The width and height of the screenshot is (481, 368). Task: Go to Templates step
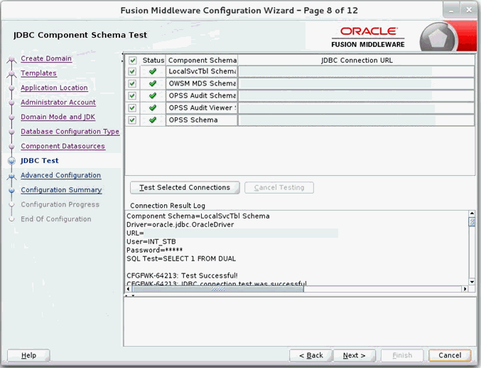(38, 73)
